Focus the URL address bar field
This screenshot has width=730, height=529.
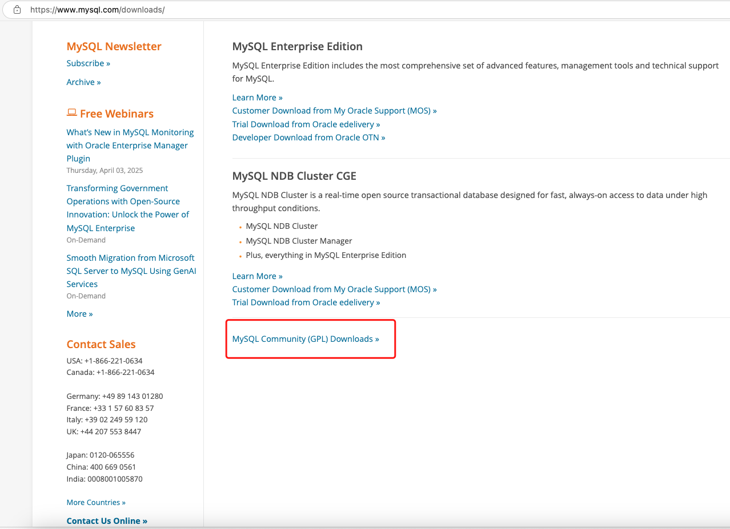pyautogui.click(x=366, y=10)
